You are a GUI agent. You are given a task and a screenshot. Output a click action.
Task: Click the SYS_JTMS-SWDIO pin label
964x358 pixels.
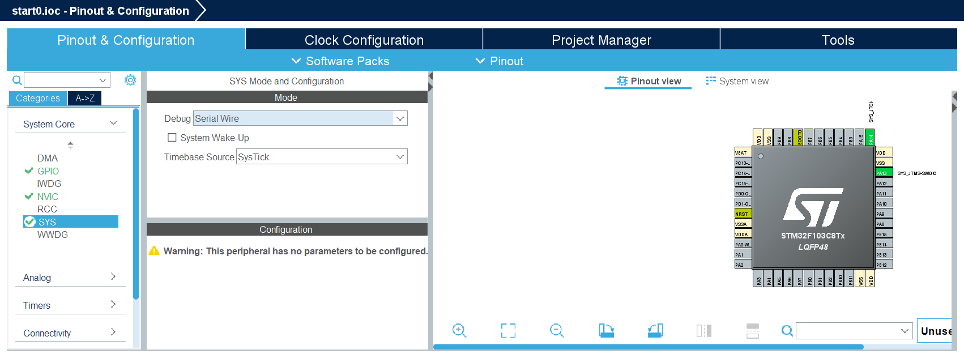[917, 173]
